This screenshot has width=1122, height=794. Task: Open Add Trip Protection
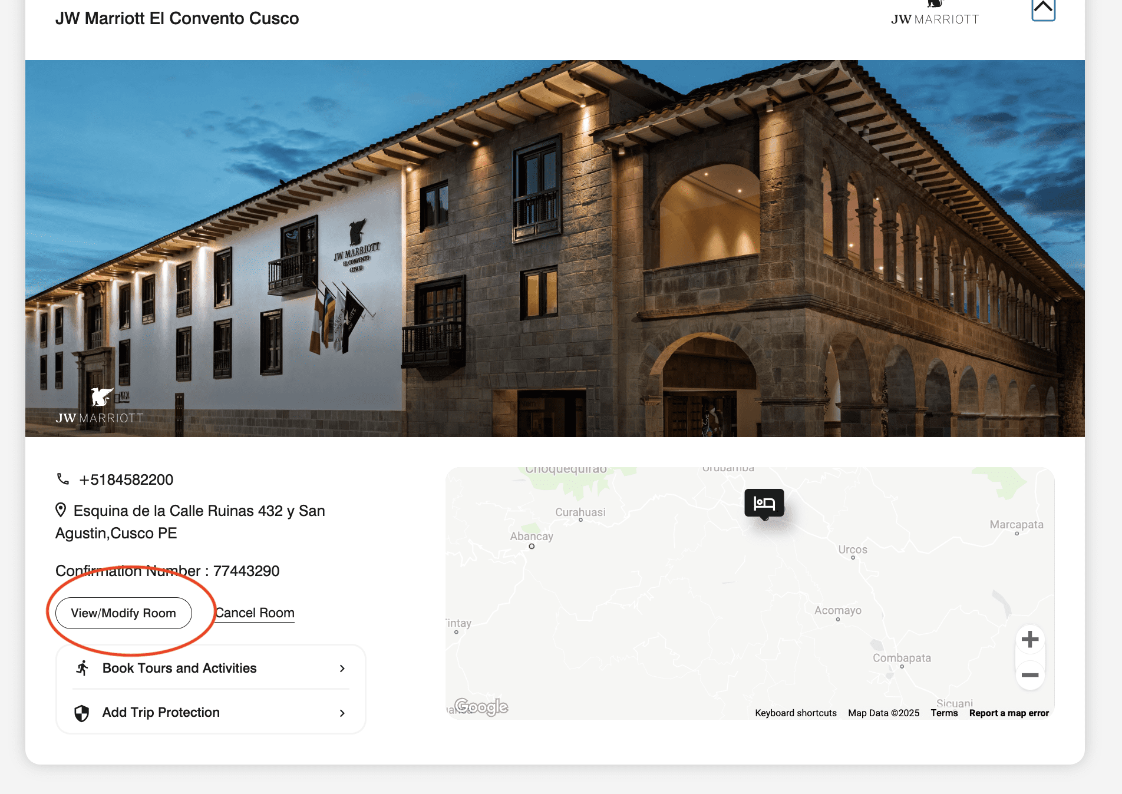(x=211, y=713)
